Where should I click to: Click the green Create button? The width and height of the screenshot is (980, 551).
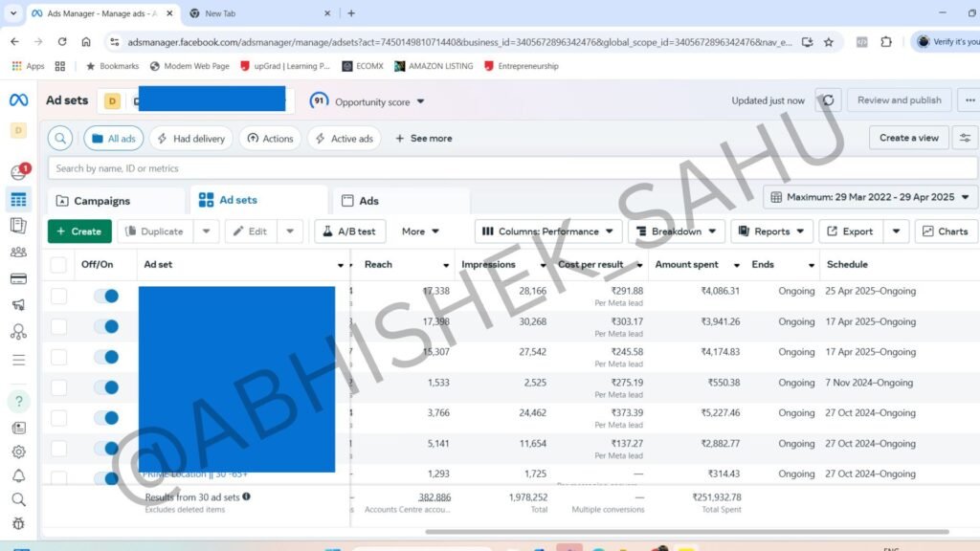click(x=79, y=231)
